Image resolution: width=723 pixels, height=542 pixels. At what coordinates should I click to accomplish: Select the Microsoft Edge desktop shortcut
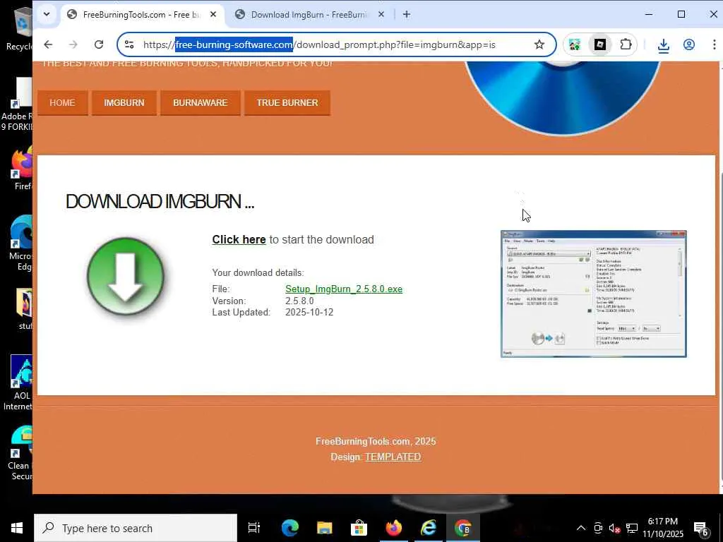point(20,243)
